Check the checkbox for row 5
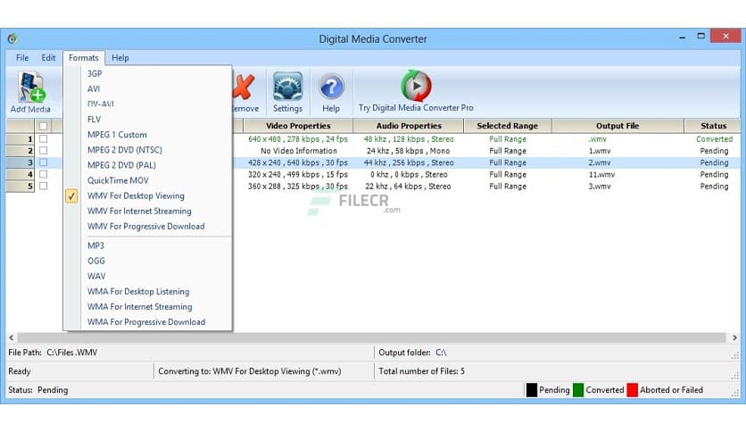Image resolution: width=746 pixels, height=432 pixels. coord(44,186)
